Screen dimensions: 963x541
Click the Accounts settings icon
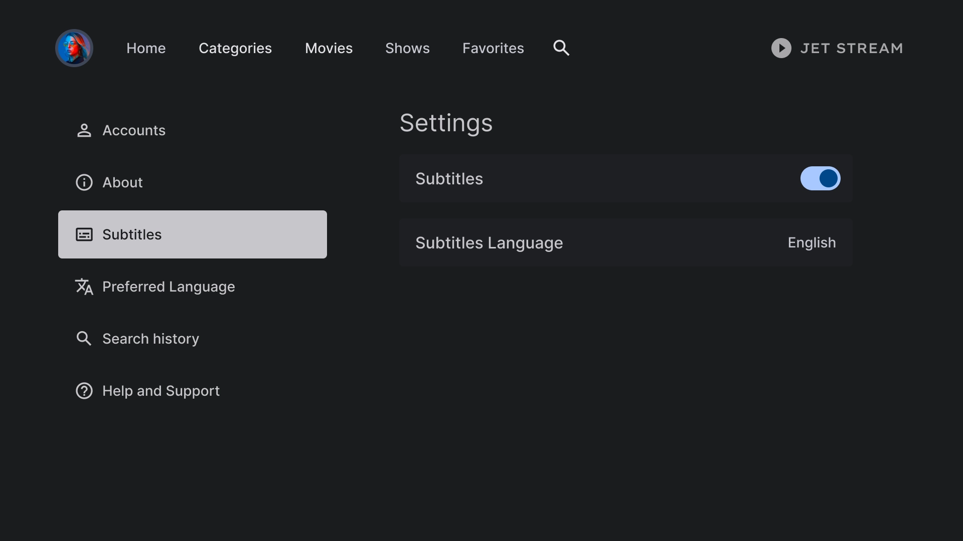tap(84, 130)
